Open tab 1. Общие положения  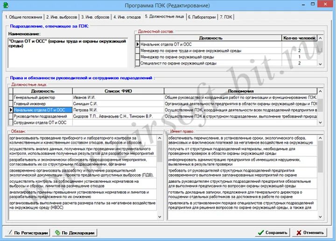tap(24, 17)
